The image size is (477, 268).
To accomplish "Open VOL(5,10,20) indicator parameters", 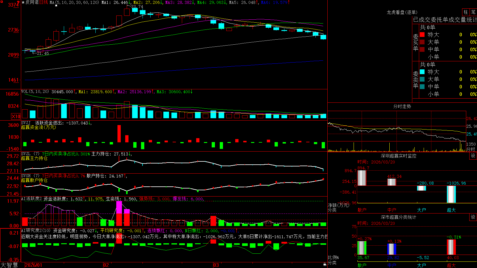I will point(35,92).
